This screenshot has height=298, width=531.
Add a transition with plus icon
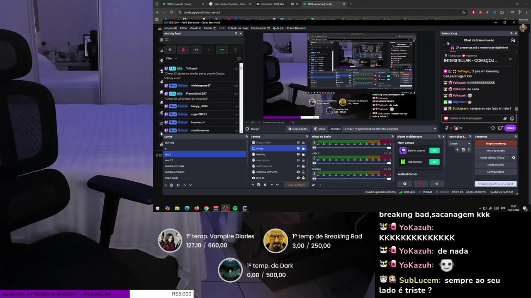(x=457, y=150)
